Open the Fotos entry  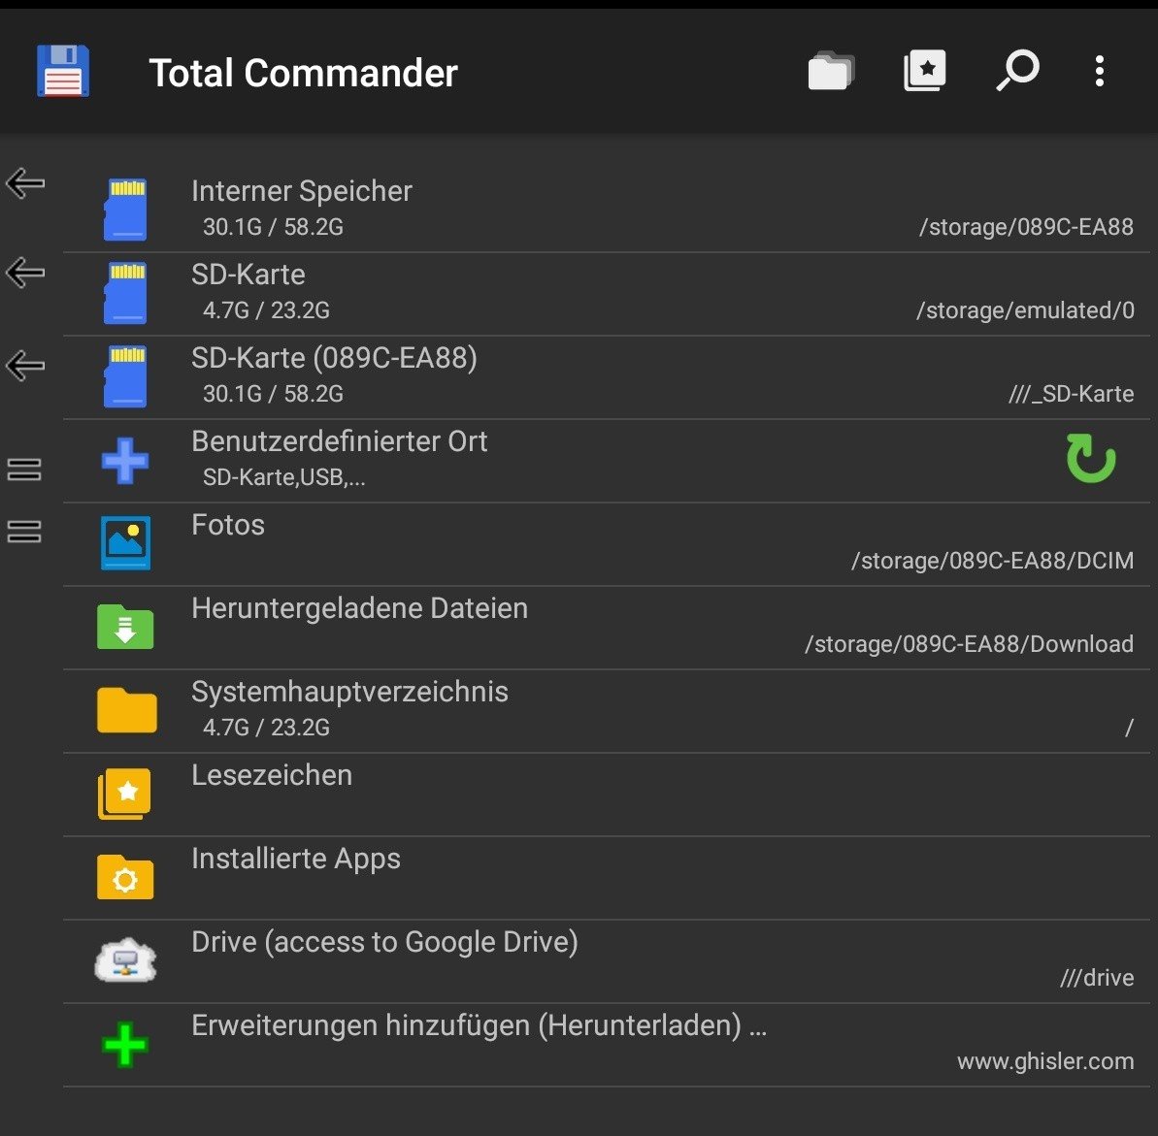(607, 544)
